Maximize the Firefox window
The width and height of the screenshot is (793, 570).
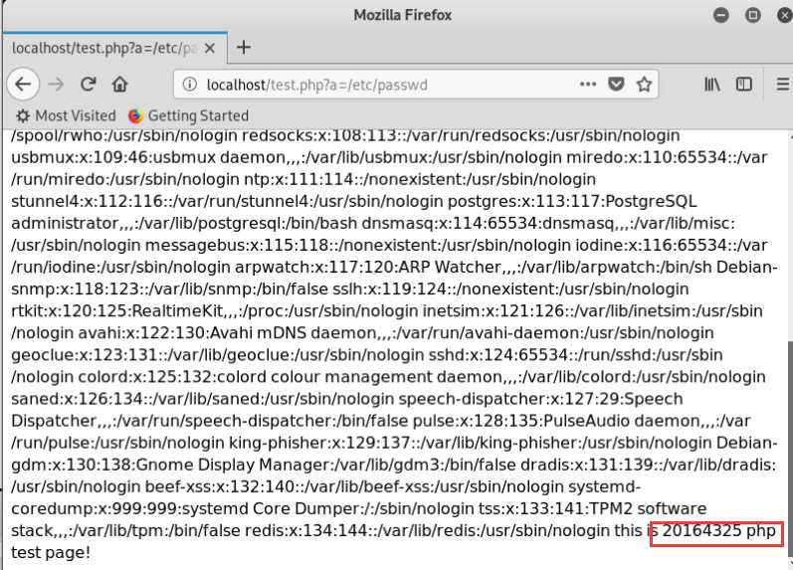[x=752, y=15]
